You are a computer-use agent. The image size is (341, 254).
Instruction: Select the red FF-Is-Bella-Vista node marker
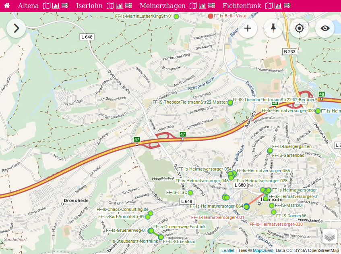coord(210,16)
